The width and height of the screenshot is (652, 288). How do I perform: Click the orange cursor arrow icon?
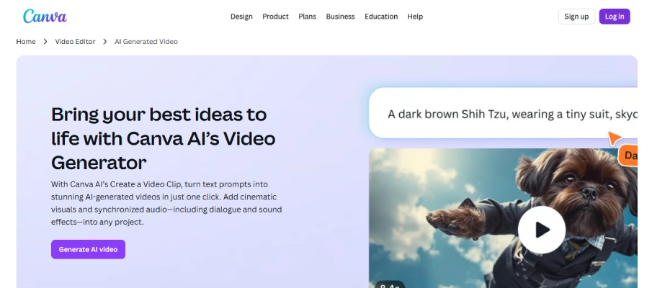coord(615,138)
